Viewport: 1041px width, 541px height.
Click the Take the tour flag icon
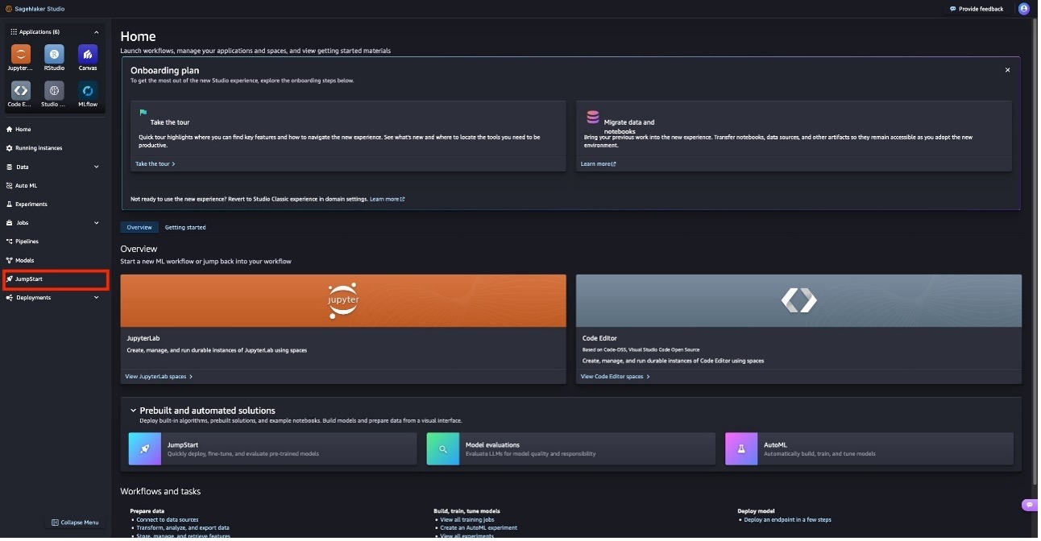(143, 114)
